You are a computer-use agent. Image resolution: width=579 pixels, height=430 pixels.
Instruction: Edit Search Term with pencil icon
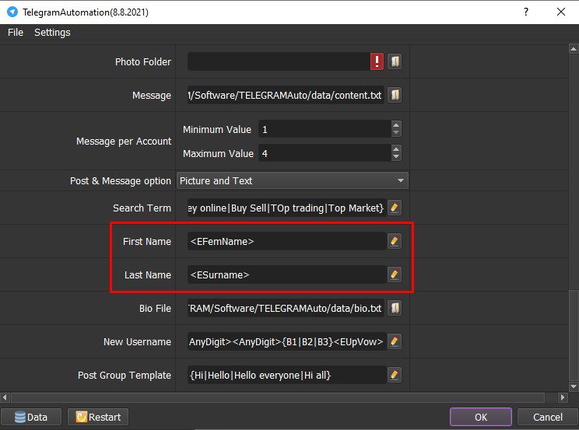(395, 208)
